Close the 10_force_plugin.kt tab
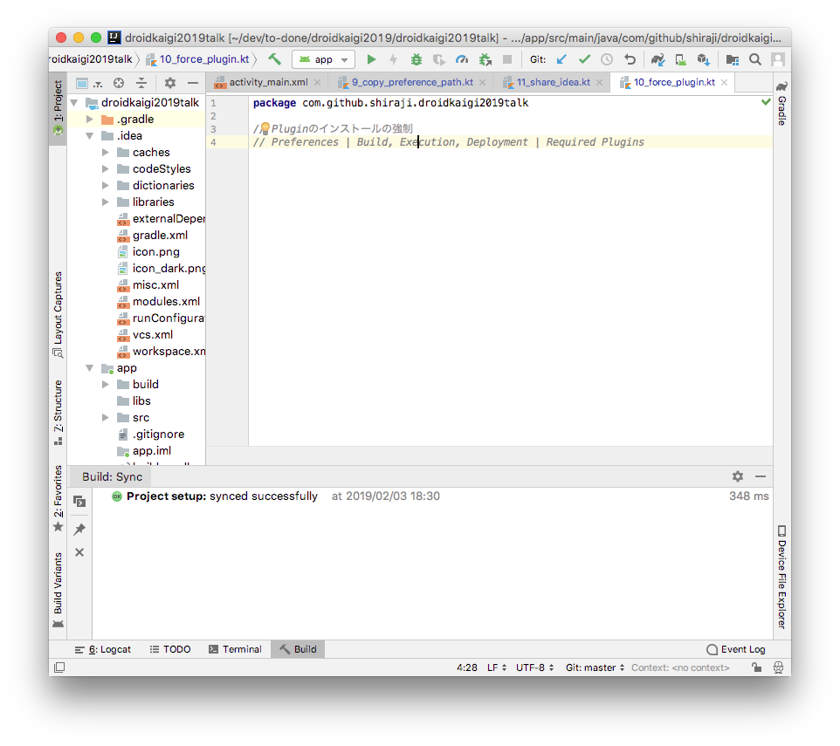840x746 pixels. [x=724, y=82]
